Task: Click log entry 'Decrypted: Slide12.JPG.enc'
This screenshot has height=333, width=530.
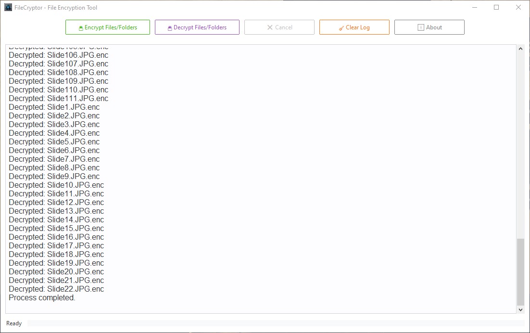Action: pyautogui.click(x=56, y=203)
